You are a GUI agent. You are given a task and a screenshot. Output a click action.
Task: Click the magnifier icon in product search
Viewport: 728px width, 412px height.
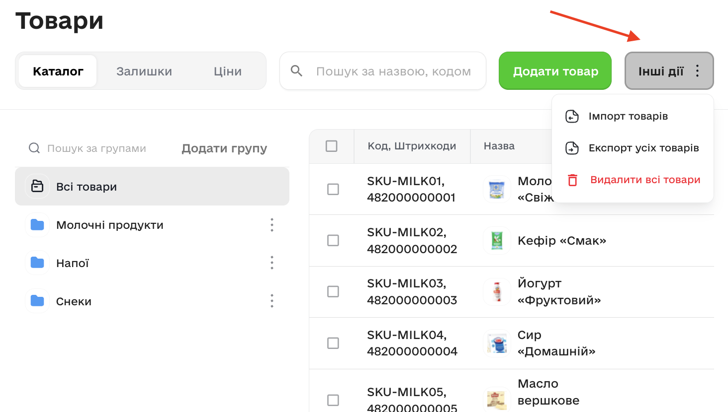click(x=296, y=71)
